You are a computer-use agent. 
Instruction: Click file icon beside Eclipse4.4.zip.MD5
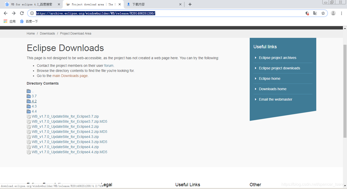29,152
